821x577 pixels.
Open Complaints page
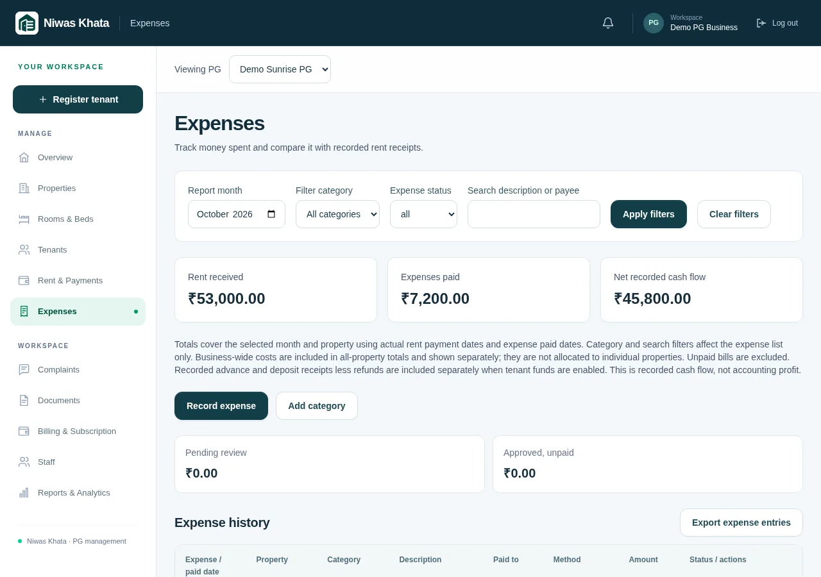[78, 369]
